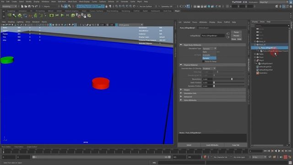Choose Kinematic in Simulation Type list
Viewport: 293px width, 165px height.
coord(209,55)
